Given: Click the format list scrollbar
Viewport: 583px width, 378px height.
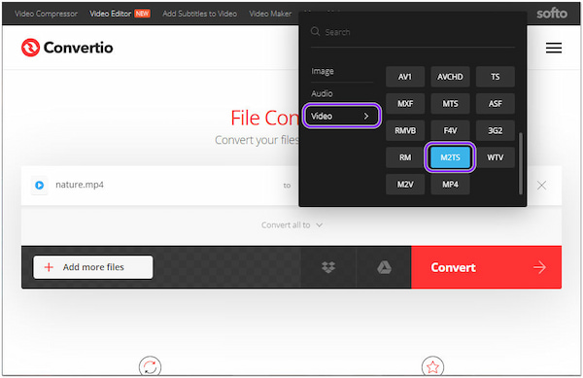Looking at the screenshot, I should pyautogui.click(x=521, y=163).
